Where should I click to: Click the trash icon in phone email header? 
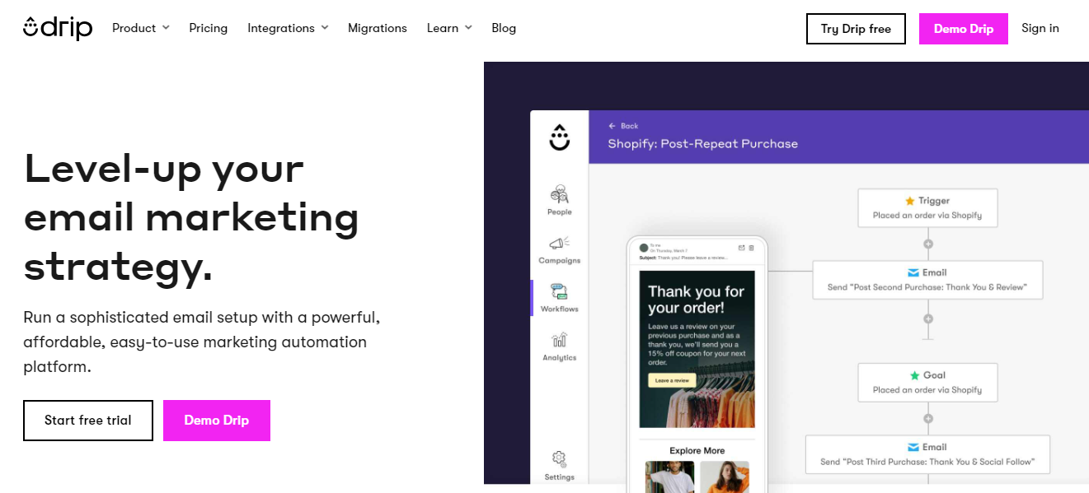[751, 248]
